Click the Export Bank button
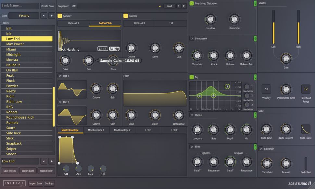Image resolution: width=315 pixels, height=189 pixels. pyautogui.click(x=28, y=170)
